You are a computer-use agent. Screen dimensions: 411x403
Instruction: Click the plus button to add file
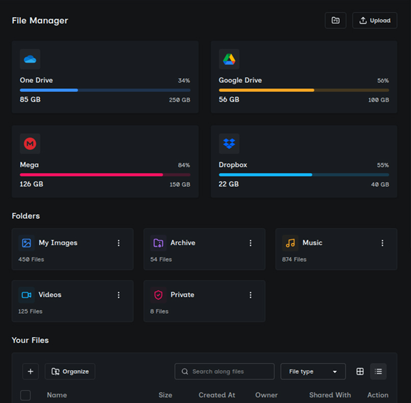pyautogui.click(x=31, y=371)
